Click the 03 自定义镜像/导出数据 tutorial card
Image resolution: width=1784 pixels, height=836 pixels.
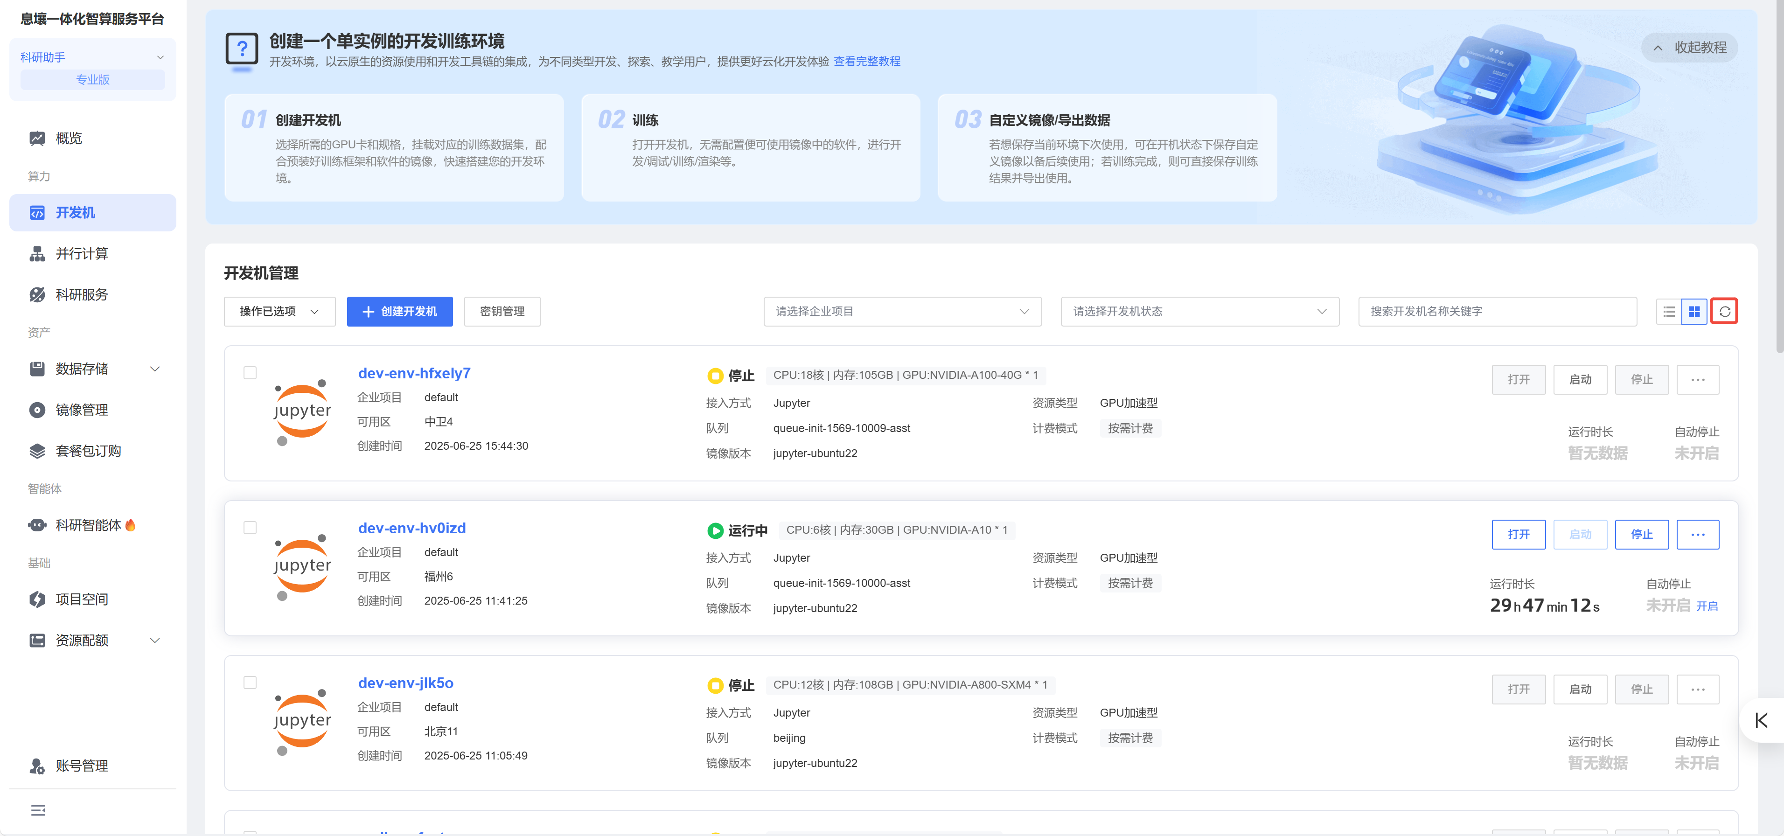click(1108, 147)
